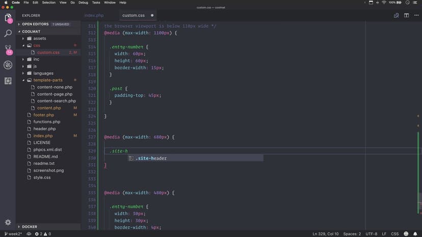Click the Manage gear icon
Image resolution: width=422 pixels, height=237 pixels.
click(8, 222)
